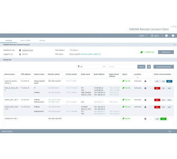Set Robot_Cell1_S615 communication to YES

[x=163, y=100]
